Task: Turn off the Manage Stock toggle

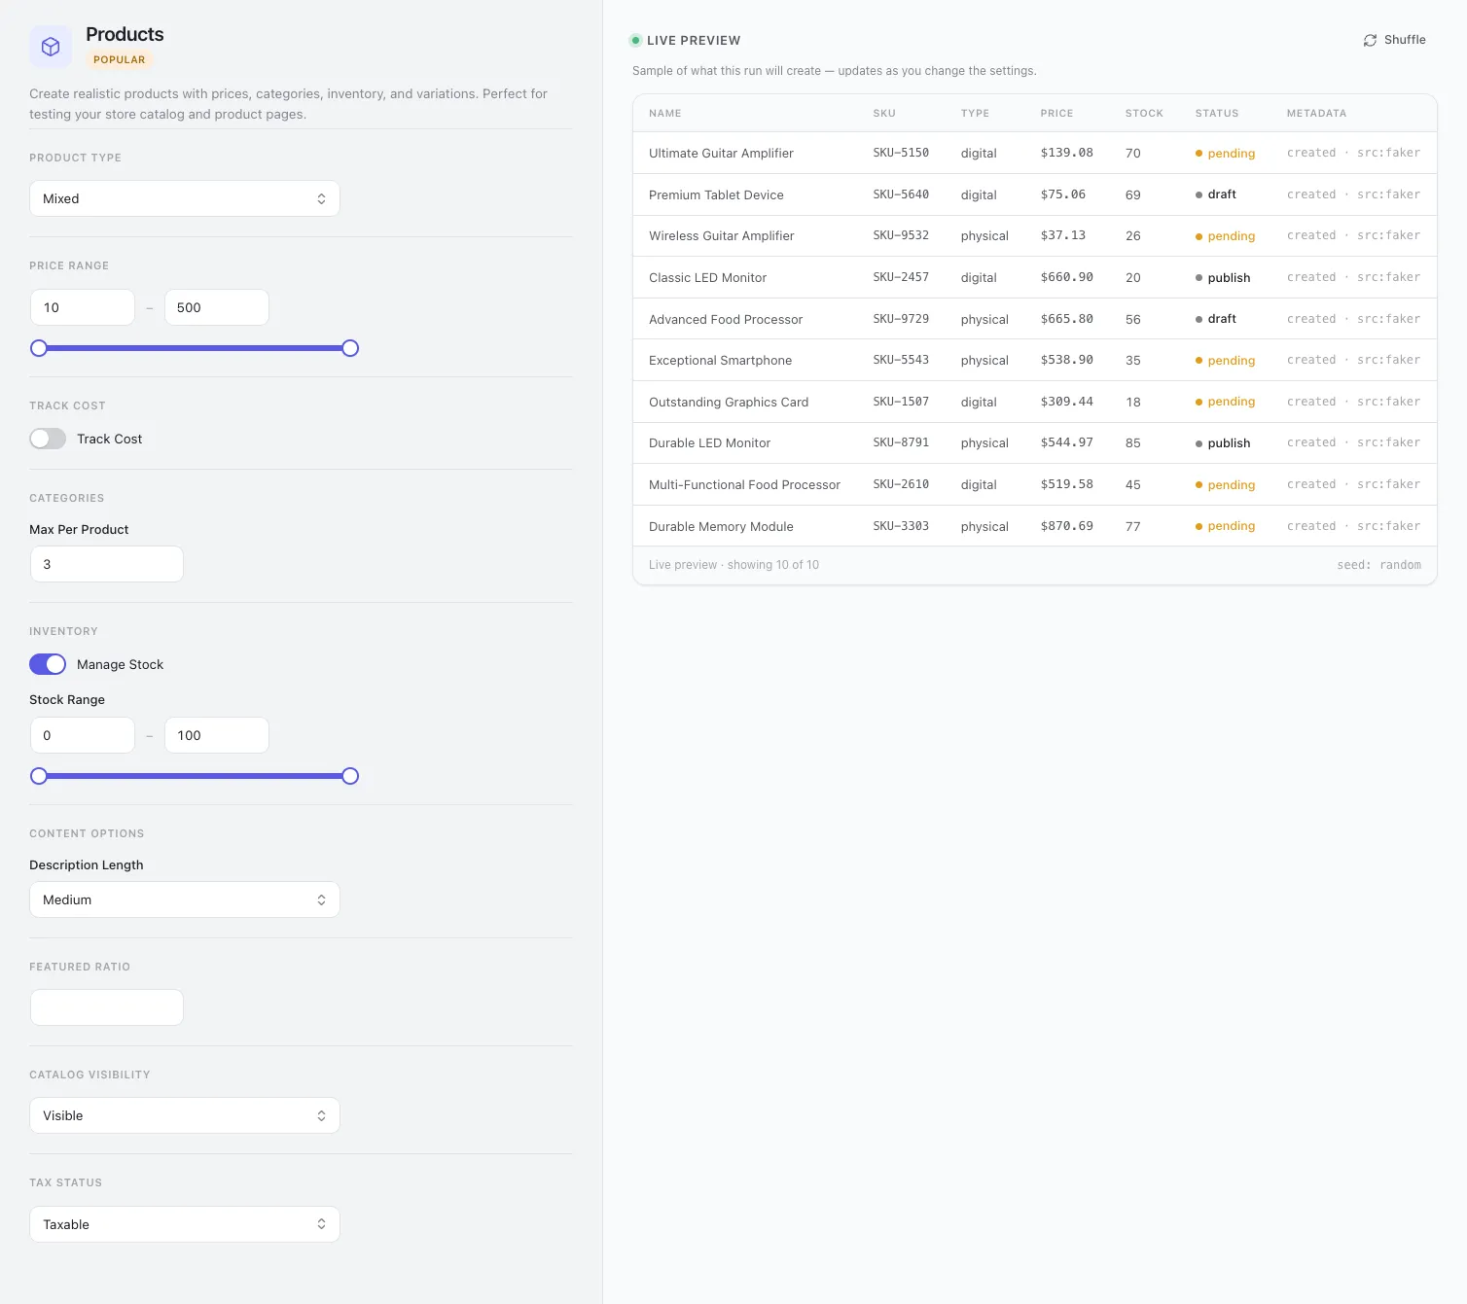Action: (x=48, y=664)
